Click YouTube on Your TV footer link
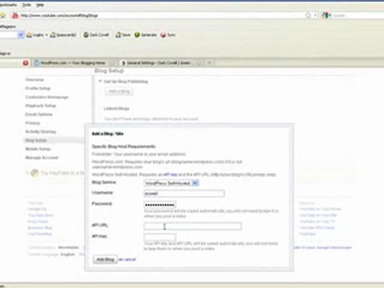The width and height of the screenshot is (384, 288). coord(317,222)
